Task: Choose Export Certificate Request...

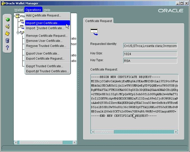Action: [47, 59]
